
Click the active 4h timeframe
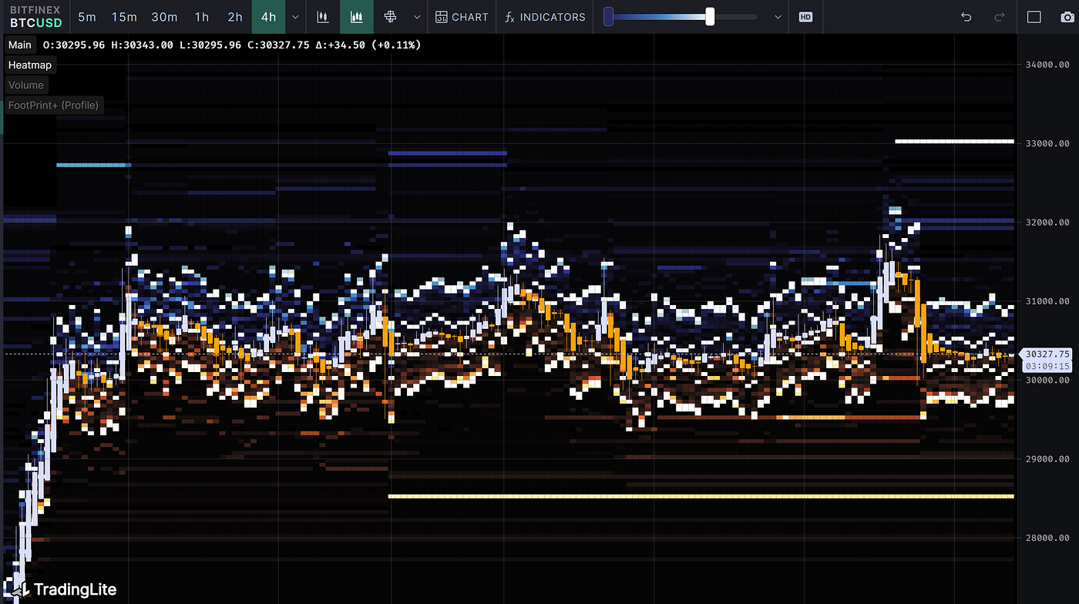268,16
